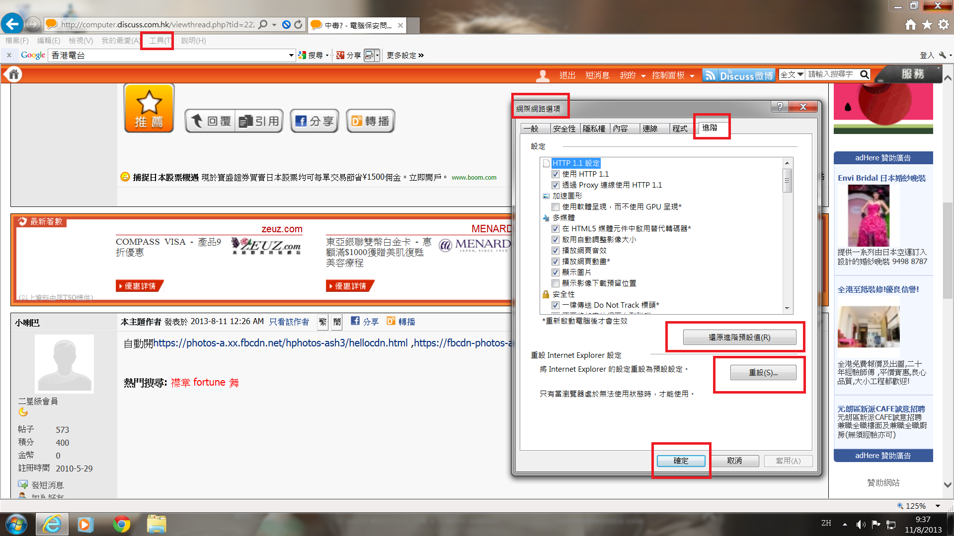The image size is (954, 536).
Task: Click the settings list scroll down arrow
Action: (787, 308)
